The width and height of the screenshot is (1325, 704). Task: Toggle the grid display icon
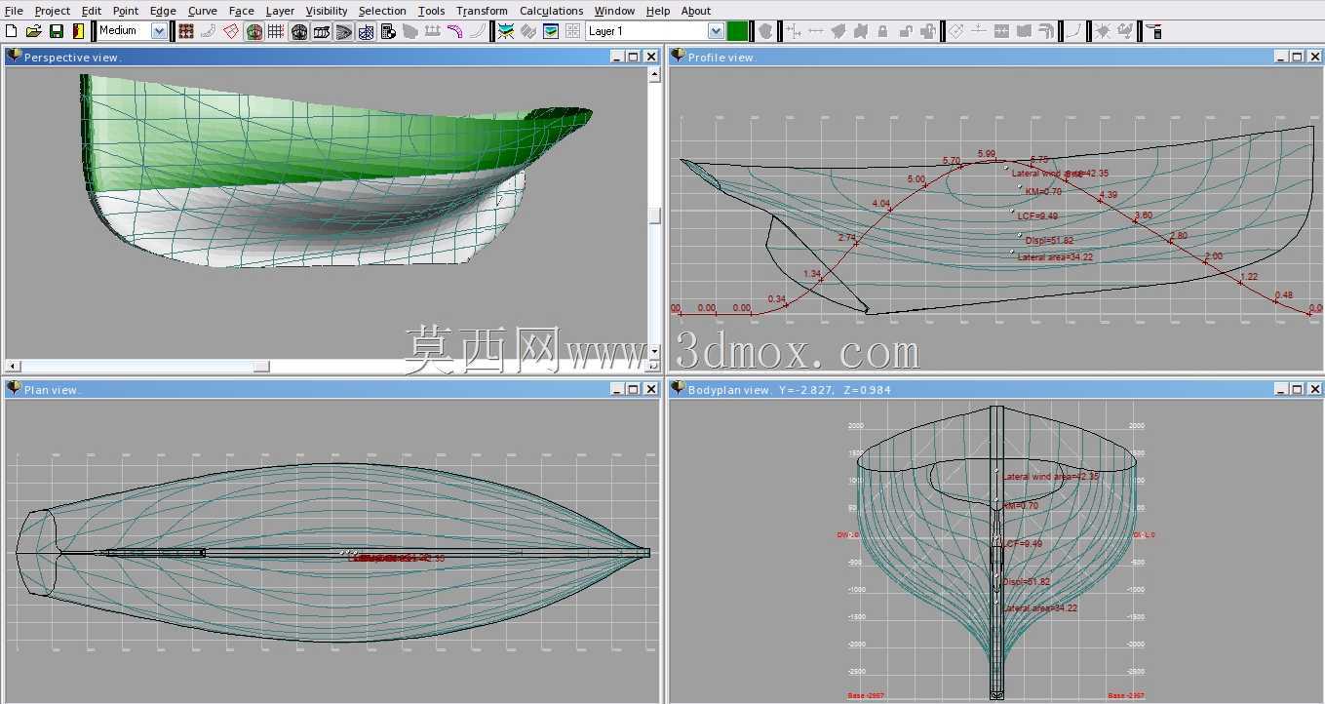point(276,31)
